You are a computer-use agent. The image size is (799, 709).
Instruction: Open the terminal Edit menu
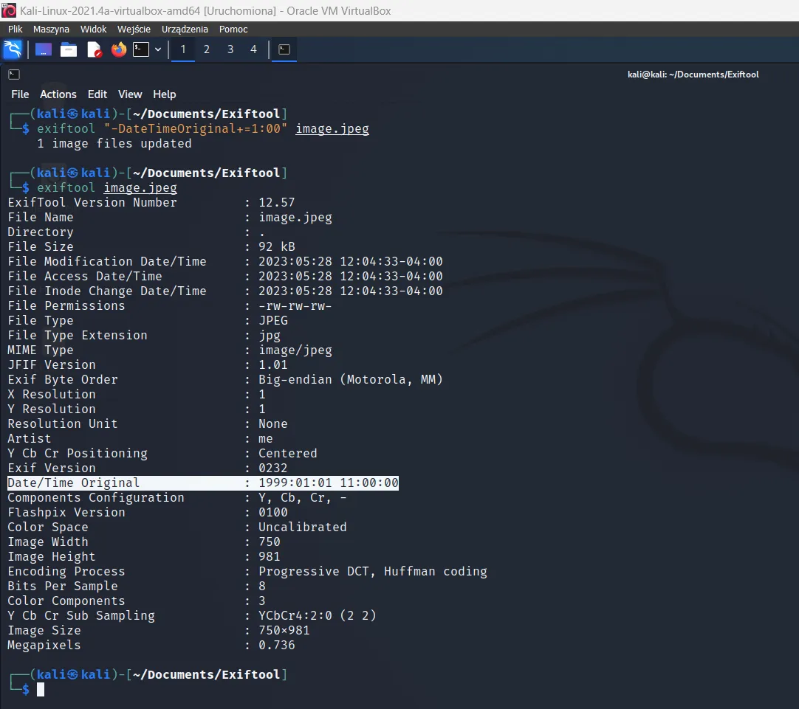point(97,94)
